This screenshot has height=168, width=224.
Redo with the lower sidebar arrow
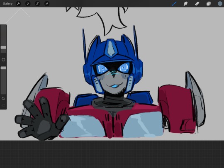pos(3,105)
